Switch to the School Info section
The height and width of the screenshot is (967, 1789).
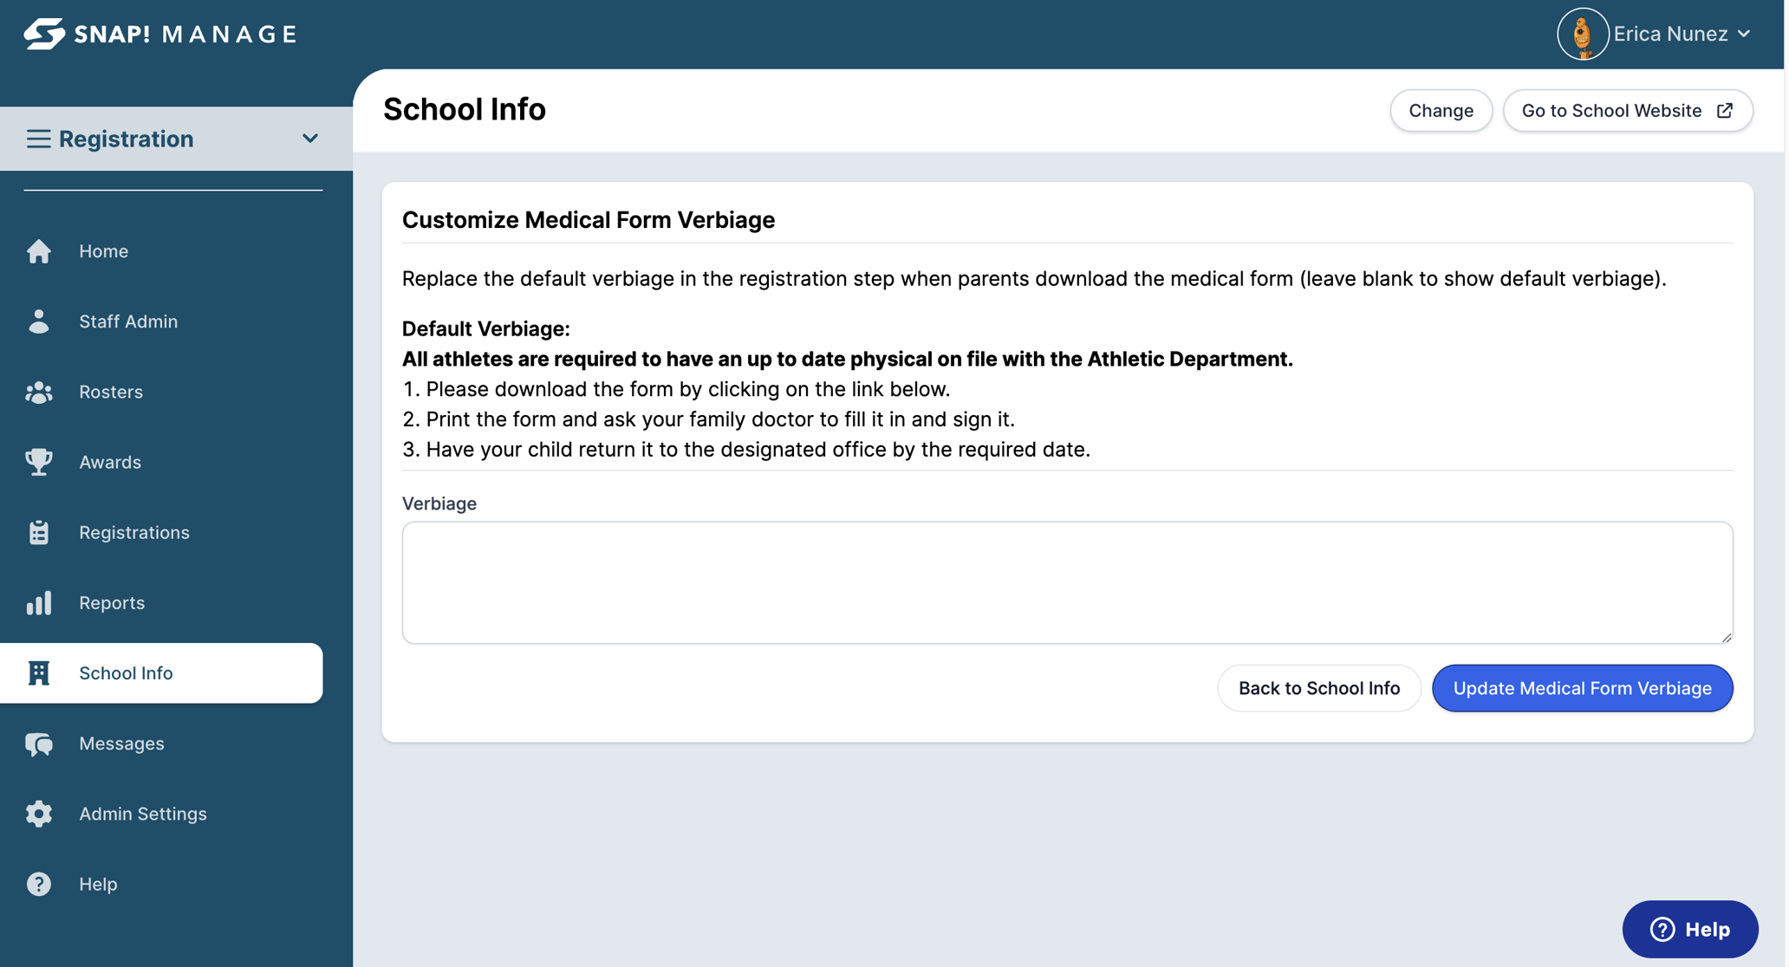(126, 673)
